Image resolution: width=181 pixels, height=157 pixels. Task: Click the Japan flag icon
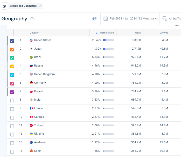click(x=31, y=49)
